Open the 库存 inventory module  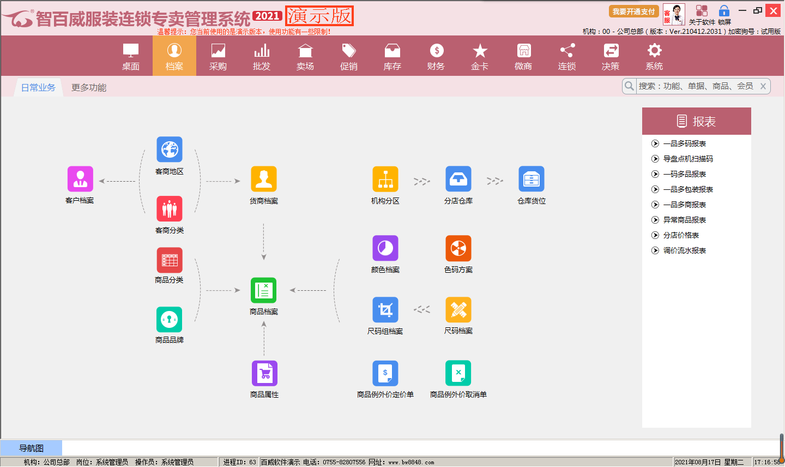[392, 57]
